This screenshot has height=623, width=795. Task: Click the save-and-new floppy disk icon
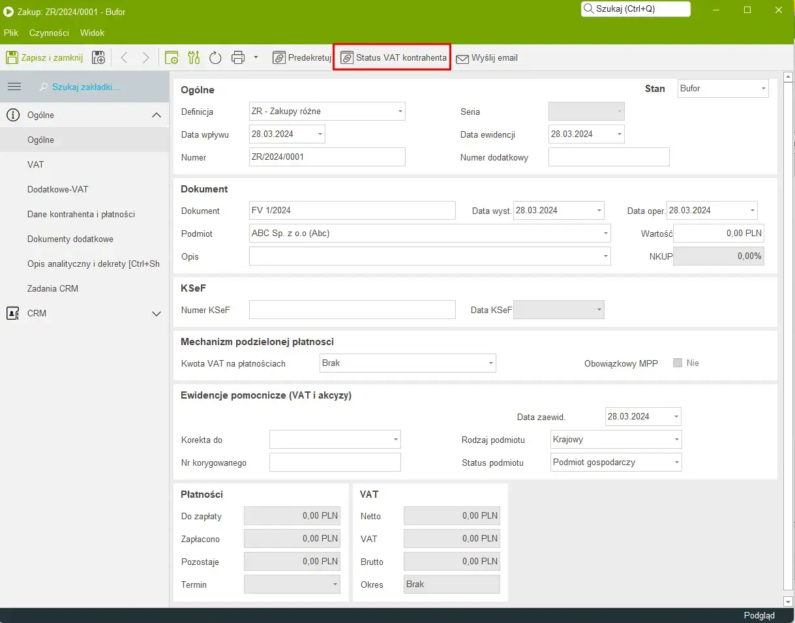tap(98, 58)
